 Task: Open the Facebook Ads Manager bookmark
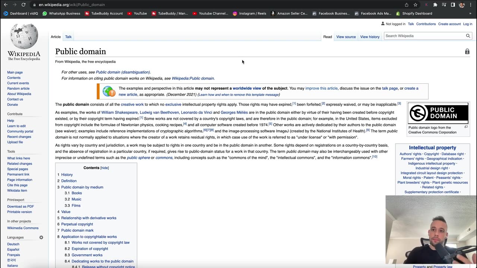click(373, 13)
